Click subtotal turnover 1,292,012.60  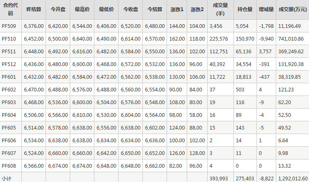tap(293, 179)
